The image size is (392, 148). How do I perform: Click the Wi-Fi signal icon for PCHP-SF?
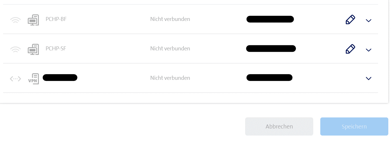[x=15, y=50]
